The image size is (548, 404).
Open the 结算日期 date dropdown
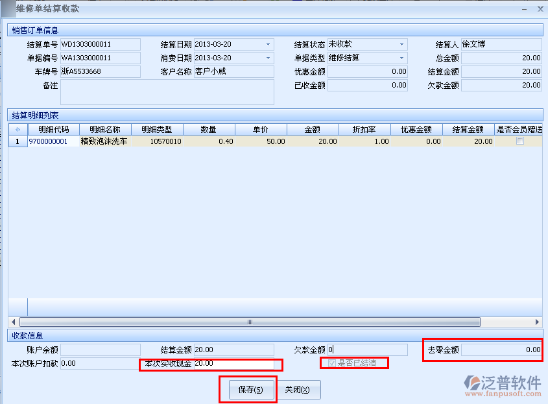(268, 45)
